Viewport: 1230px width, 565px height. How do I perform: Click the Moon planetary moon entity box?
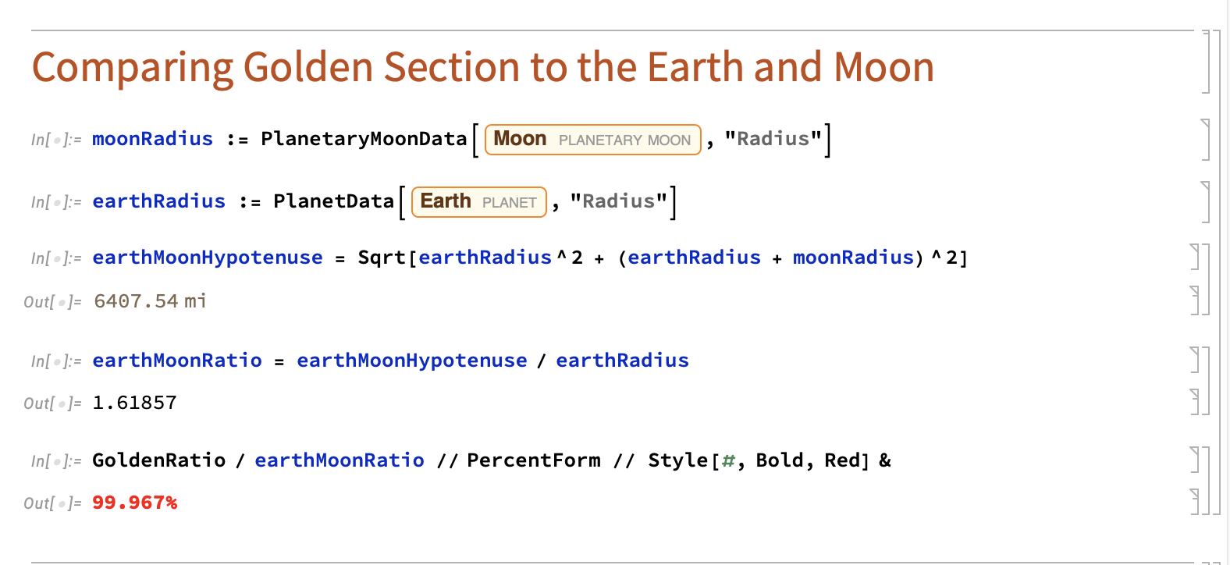[x=592, y=140]
